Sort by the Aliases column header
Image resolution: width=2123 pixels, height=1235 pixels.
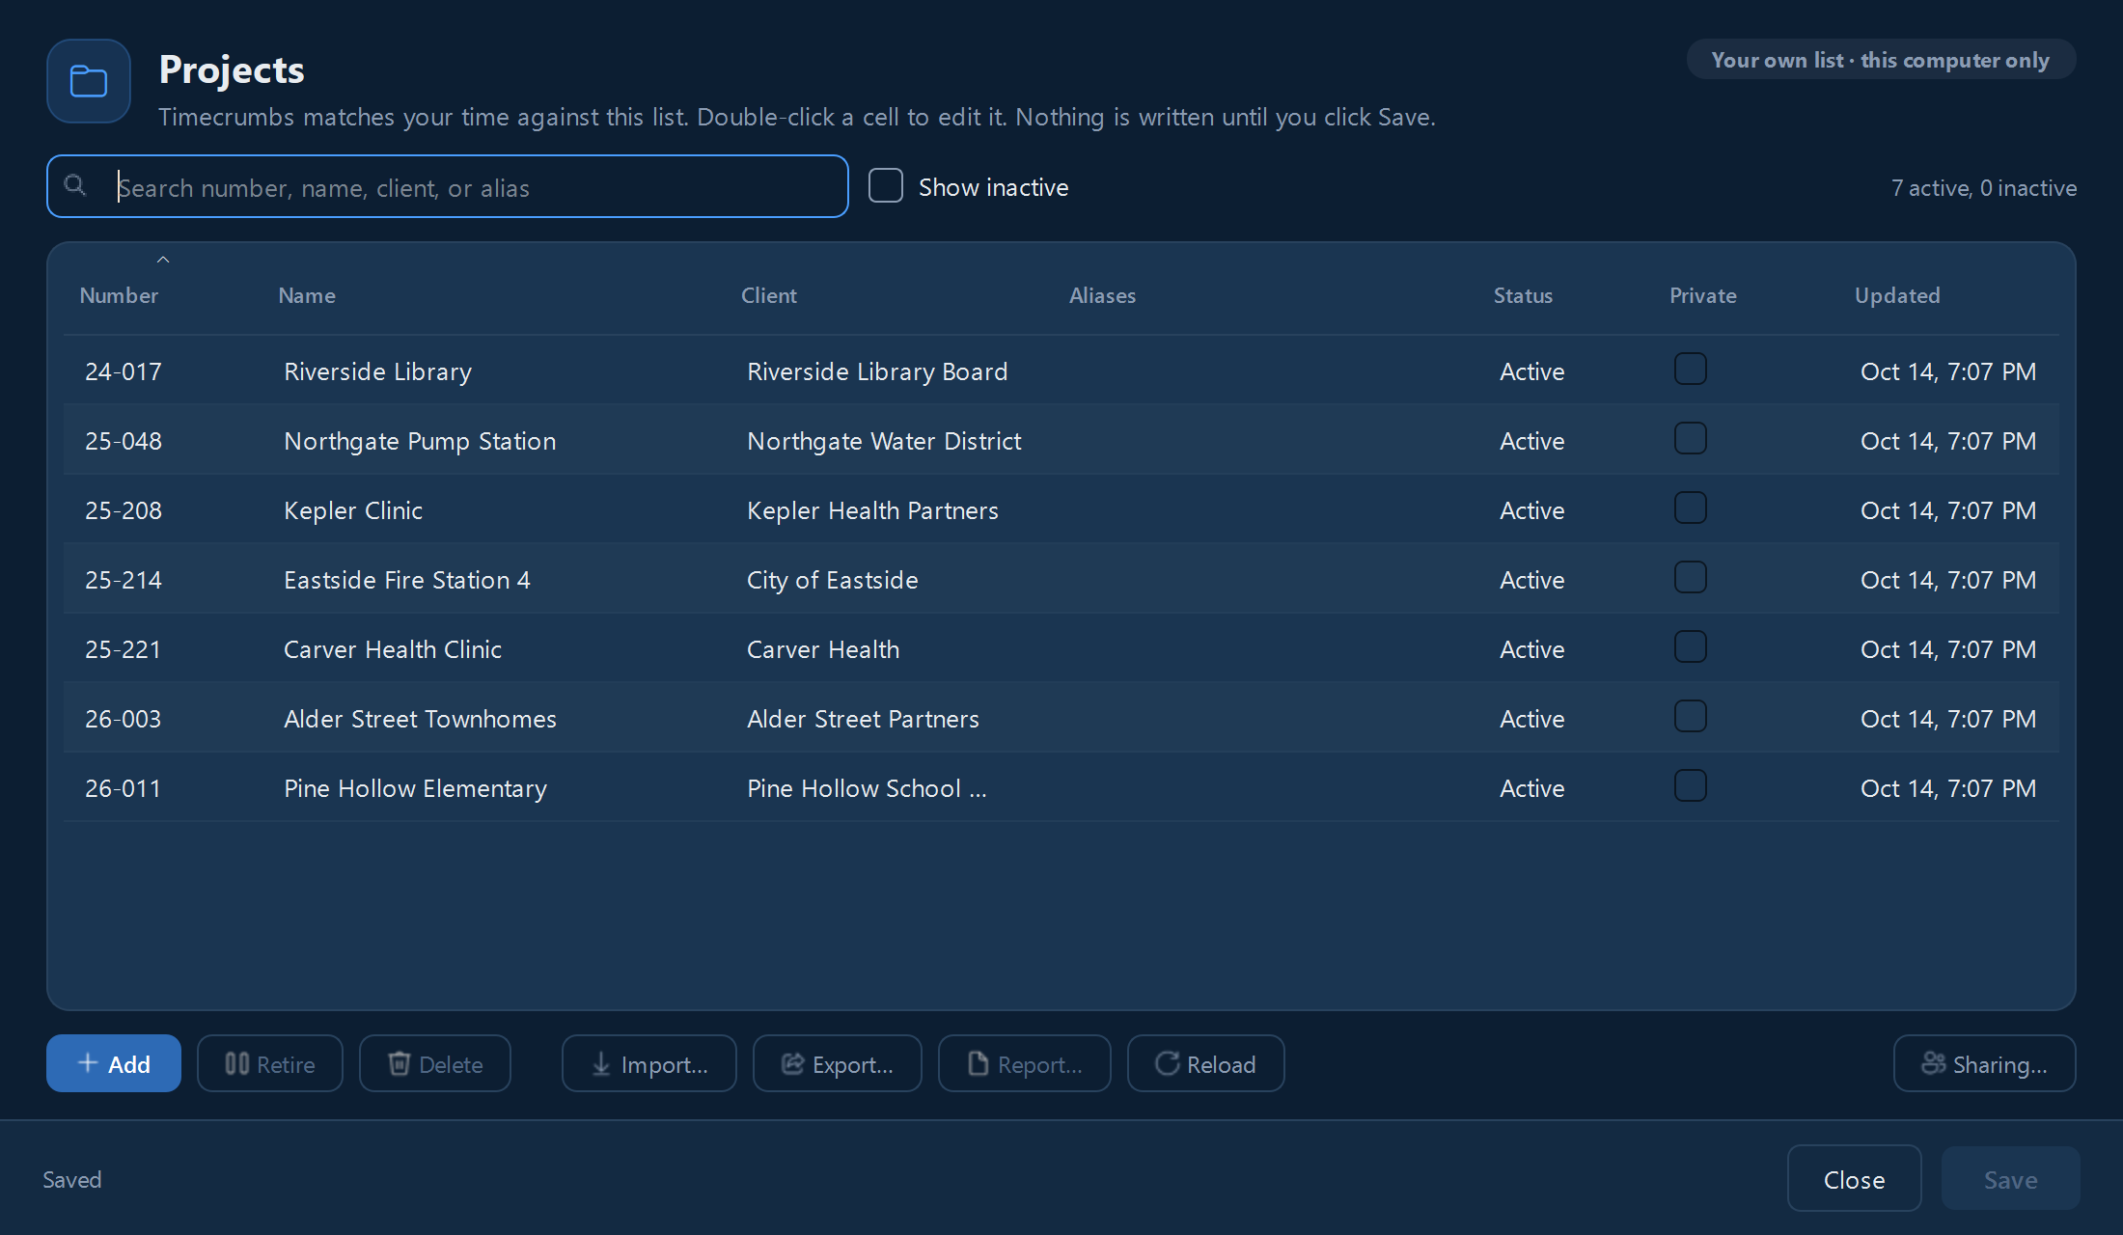1102,296
